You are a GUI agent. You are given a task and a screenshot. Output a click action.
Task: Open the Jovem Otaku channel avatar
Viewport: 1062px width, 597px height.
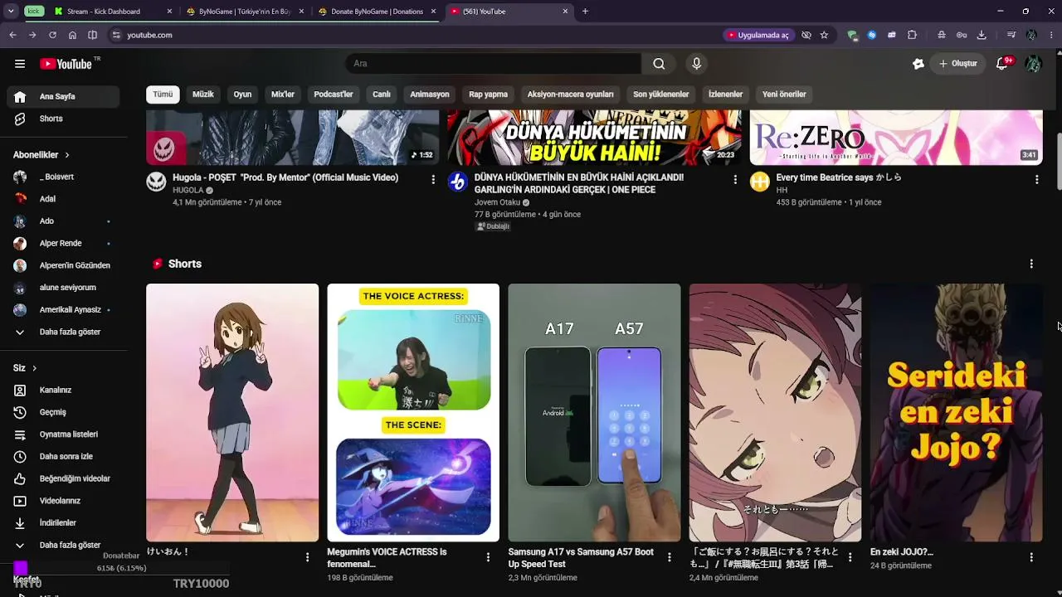click(x=458, y=182)
